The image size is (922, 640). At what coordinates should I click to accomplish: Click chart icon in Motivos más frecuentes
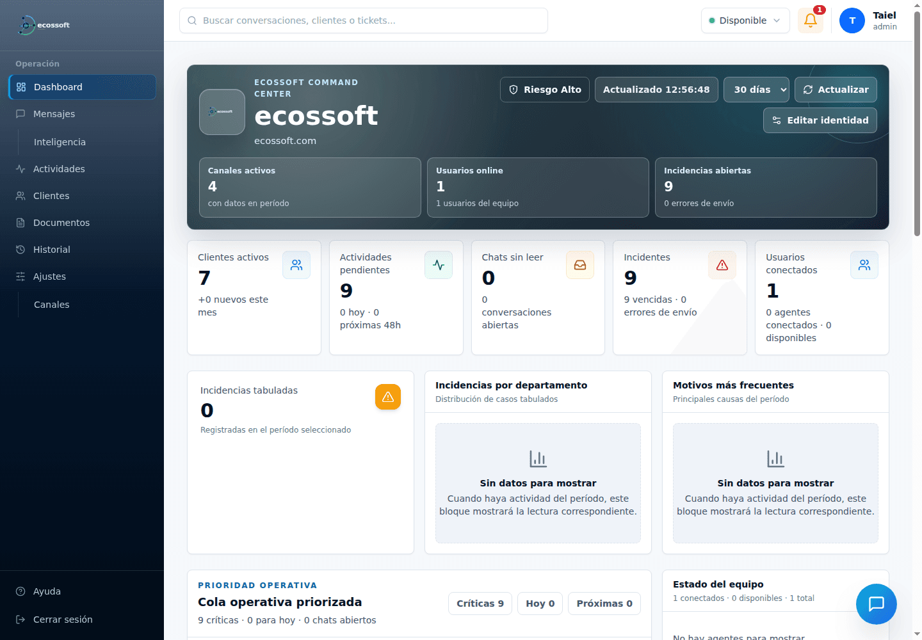(x=775, y=459)
